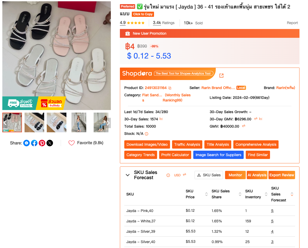Screen dimensions: 308x248
Task: Share product on Pinterest
Action: click(x=42, y=143)
